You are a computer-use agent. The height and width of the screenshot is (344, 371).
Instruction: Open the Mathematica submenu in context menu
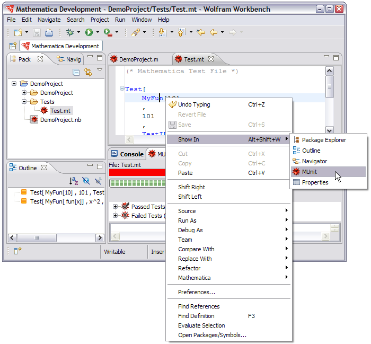229,278
